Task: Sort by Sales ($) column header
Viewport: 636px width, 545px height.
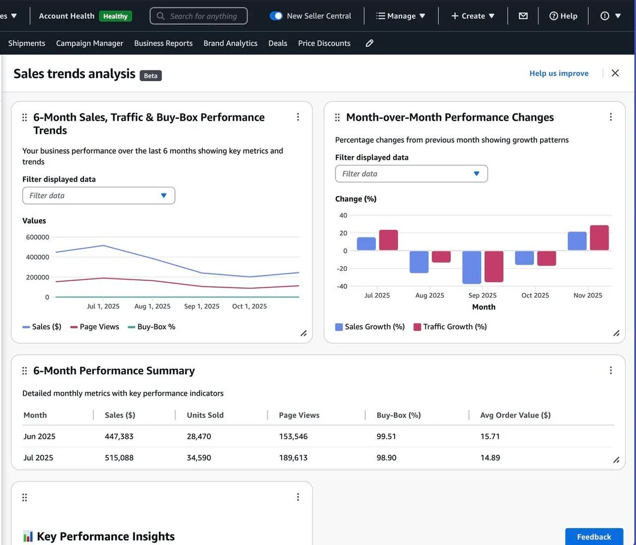Action: point(120,415)
